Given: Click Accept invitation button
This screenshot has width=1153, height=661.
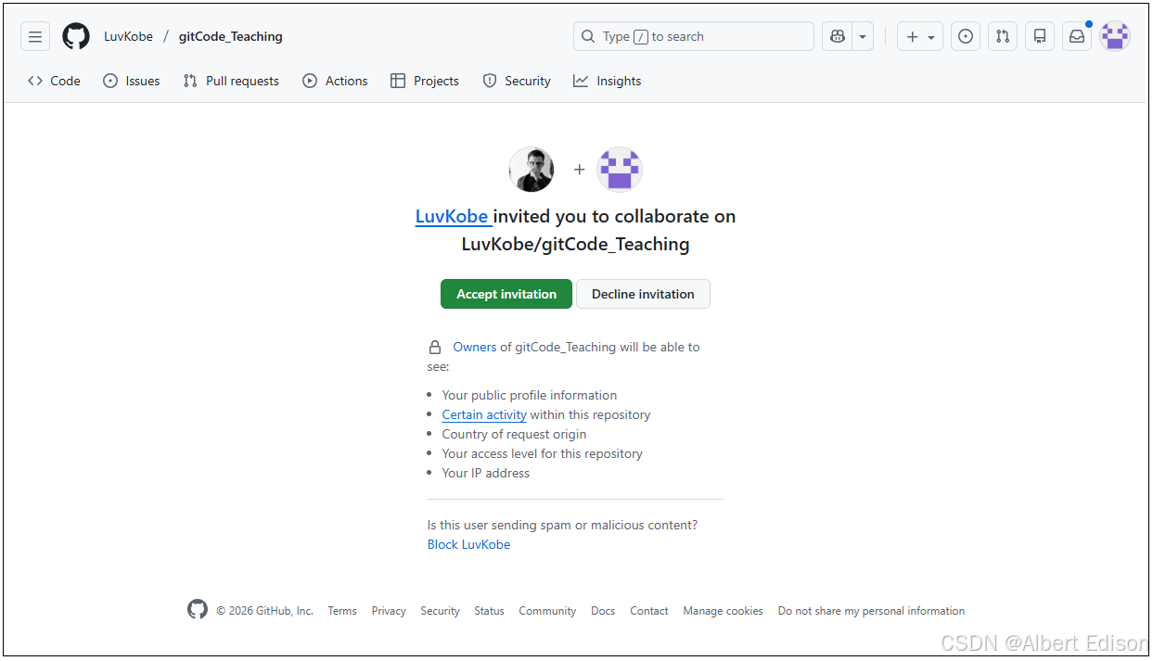Looking at the screenshot, I should [506, 294].
